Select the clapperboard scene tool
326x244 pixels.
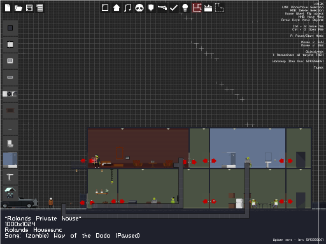208,8
